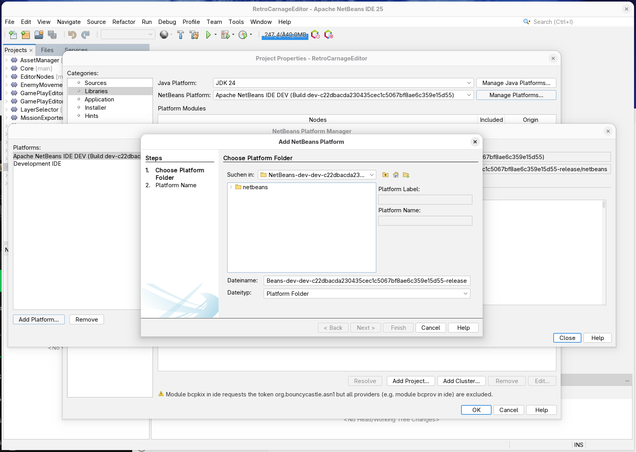The image size is (636, 452).
Task: Click the Open Project toolbar icon
Action: tap(39, 35)
